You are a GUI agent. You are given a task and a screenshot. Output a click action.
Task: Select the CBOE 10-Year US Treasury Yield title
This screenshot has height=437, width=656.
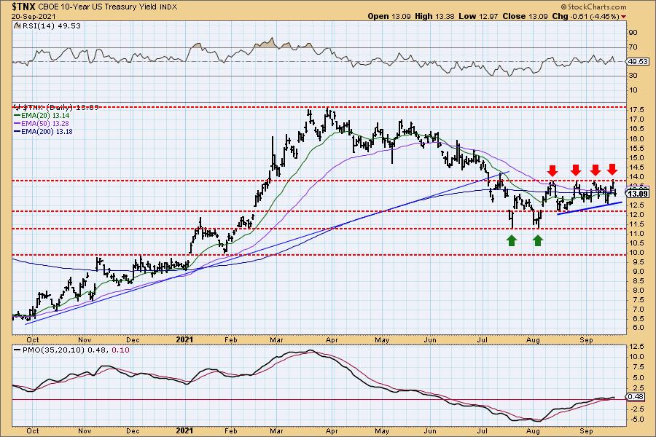tap(98, 7)
